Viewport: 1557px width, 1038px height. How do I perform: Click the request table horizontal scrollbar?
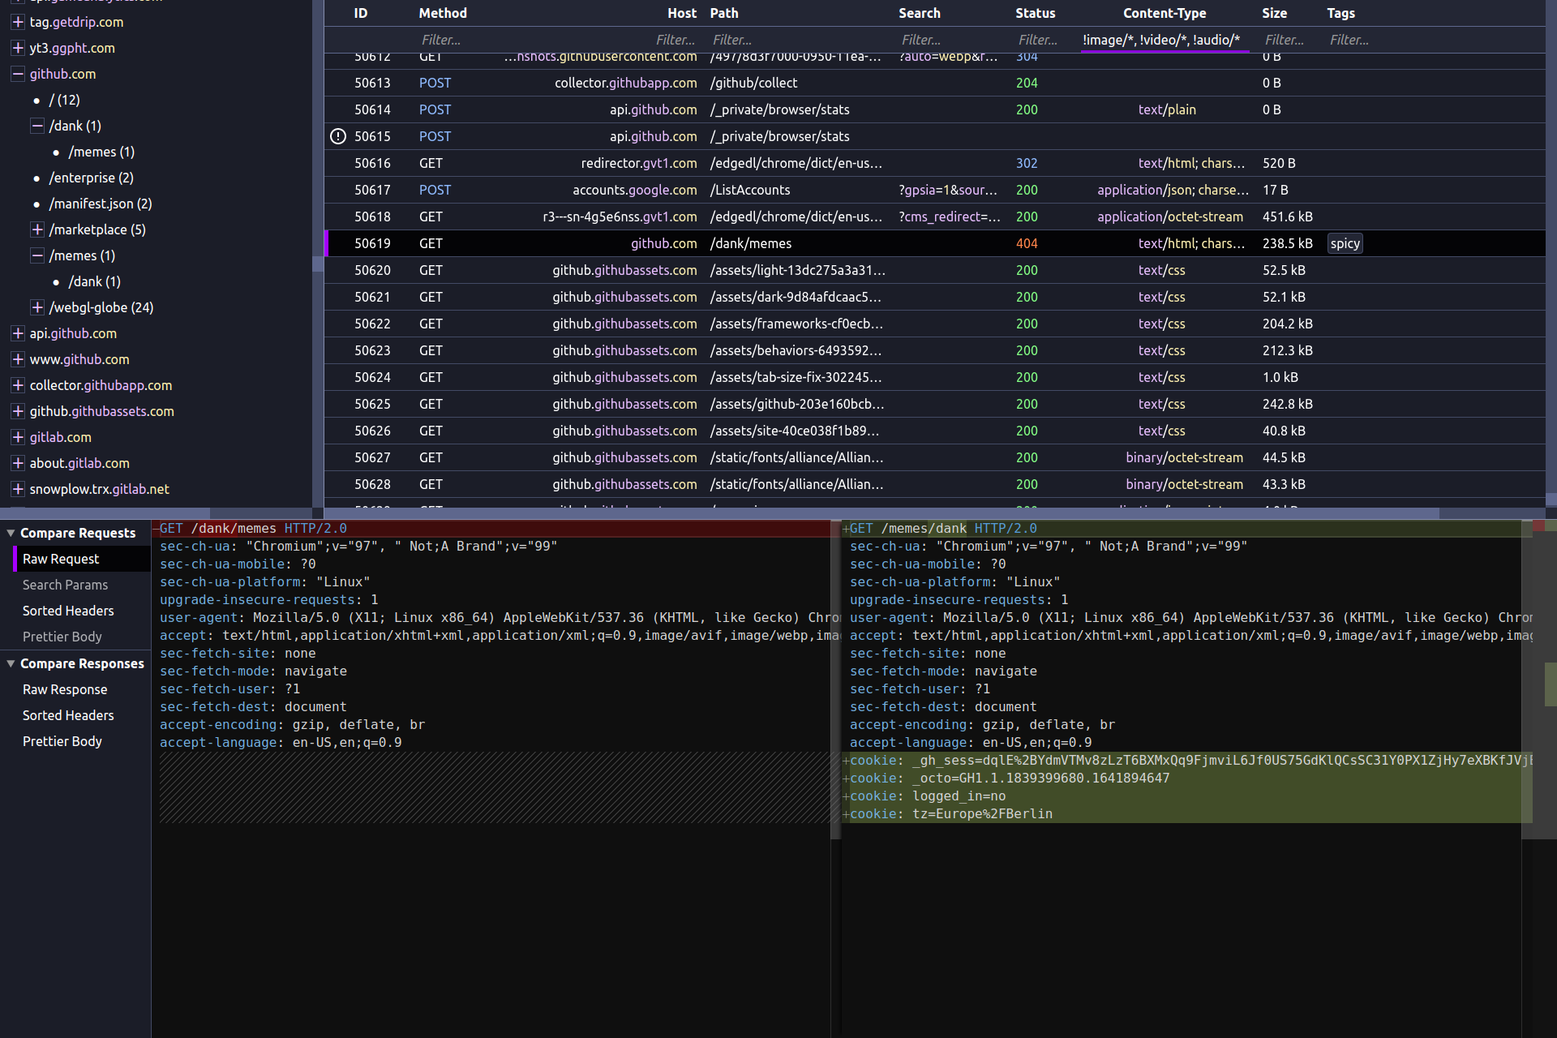(x=880, y=513)
